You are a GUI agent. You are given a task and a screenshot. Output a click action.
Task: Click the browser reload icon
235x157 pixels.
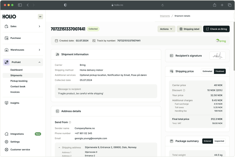pyautogui.click(x=162, y=5)
